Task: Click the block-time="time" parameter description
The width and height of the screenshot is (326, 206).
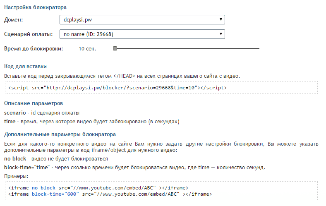Action: point(135,168)
